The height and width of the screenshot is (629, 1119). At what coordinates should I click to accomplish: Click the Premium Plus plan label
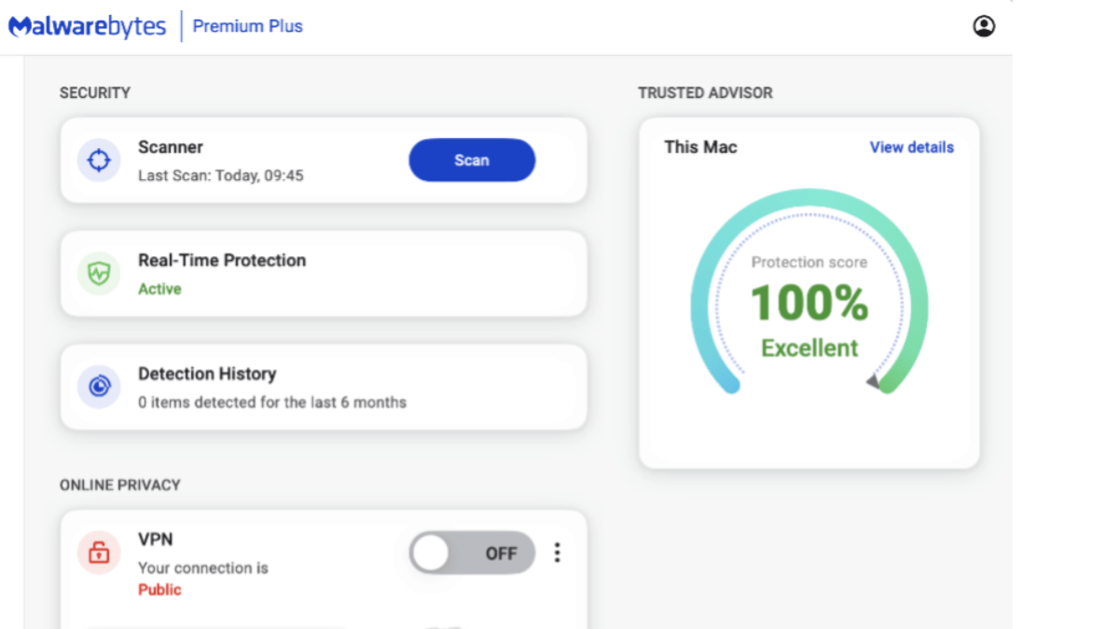[x=248, y=26]
